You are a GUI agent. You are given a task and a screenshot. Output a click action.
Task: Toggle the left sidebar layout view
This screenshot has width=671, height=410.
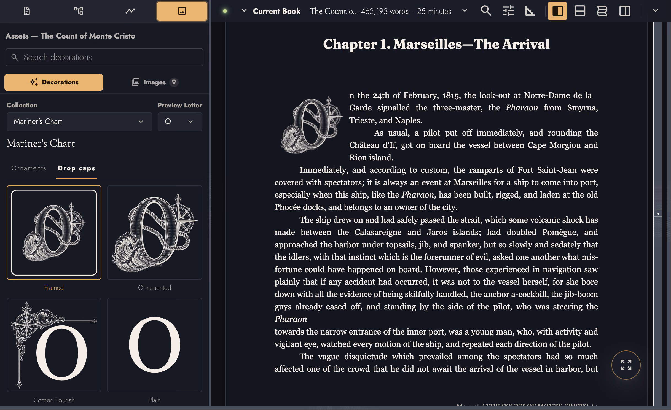click(557, 11)
